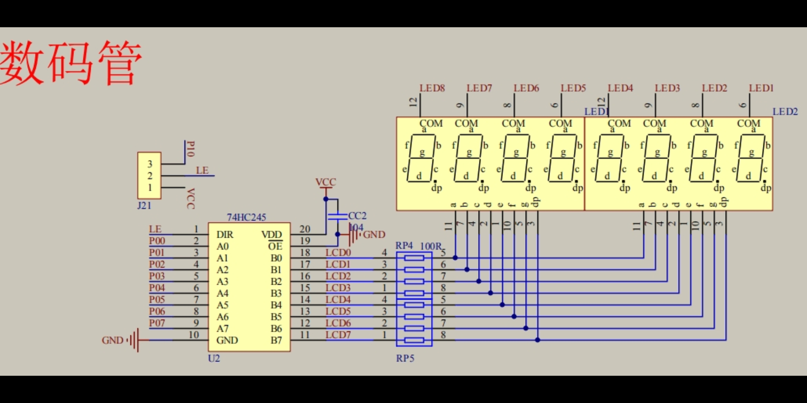The height and width of the screenshot is (403, 807).
Task: Click the P01 net label
Action: click(157, 253)
